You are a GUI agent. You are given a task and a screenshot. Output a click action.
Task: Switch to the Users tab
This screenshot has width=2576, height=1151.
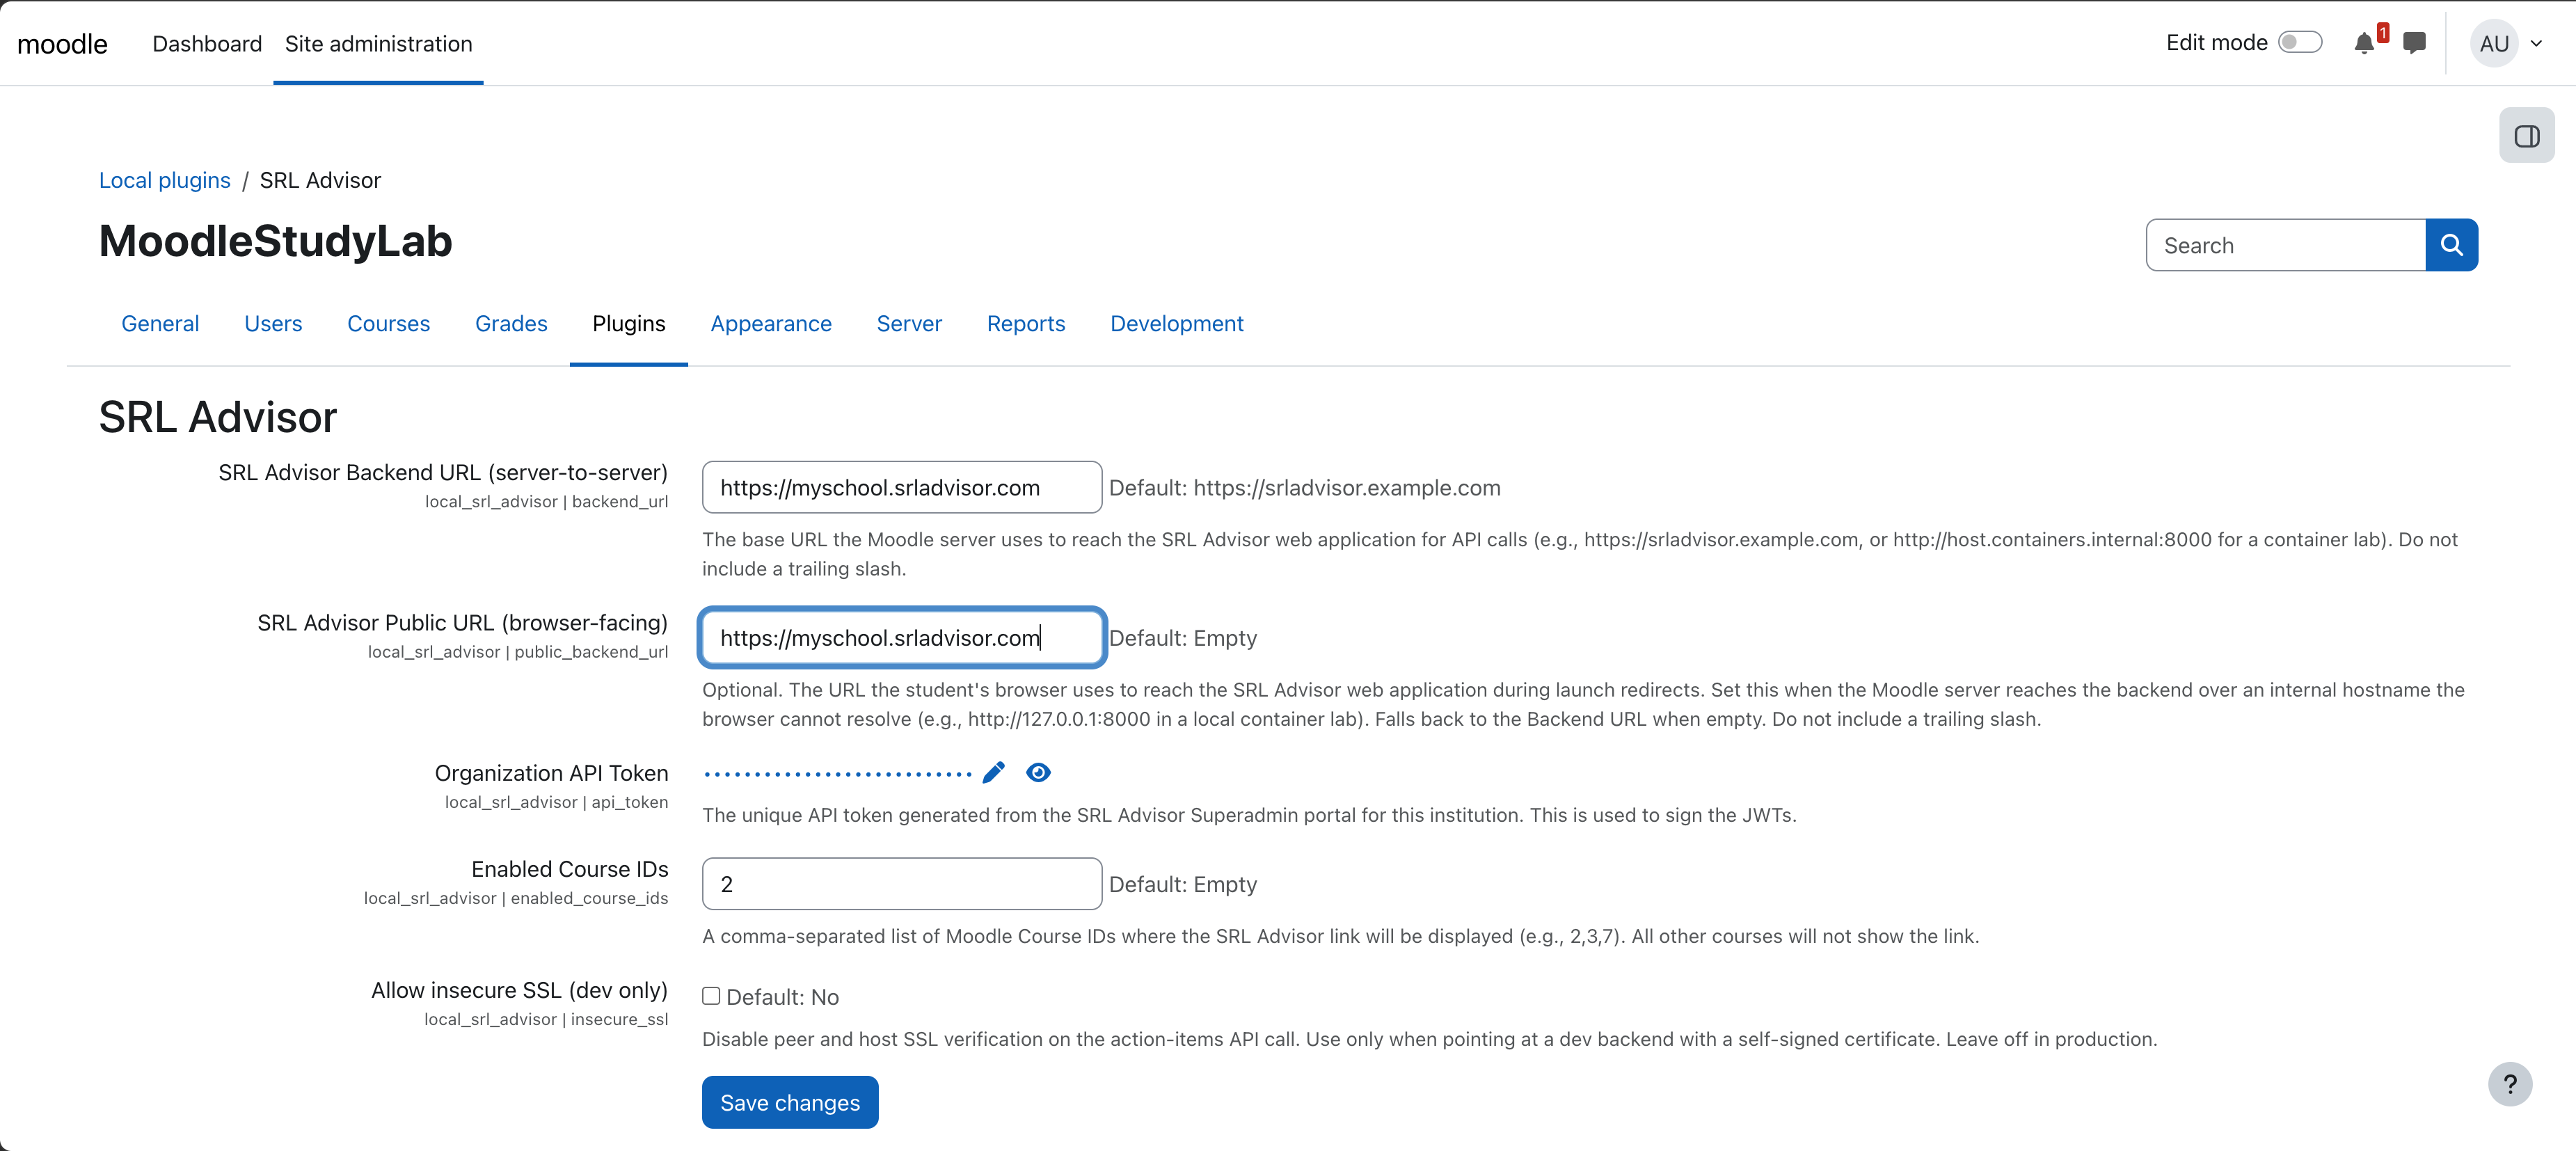273,324
